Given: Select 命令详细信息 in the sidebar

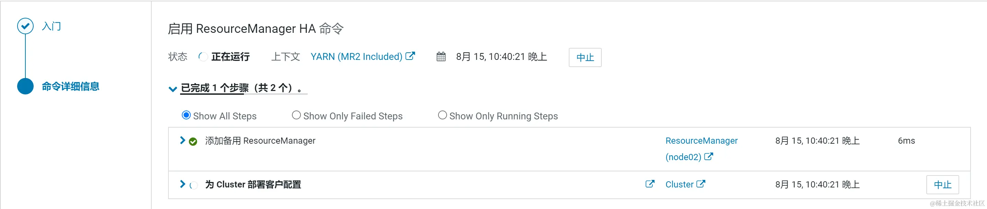Looking at the screenshot, I should click(x=70, y=86).
